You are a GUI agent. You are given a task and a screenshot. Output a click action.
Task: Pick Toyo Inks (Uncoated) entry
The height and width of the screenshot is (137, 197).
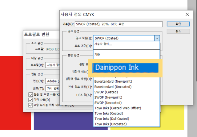point(127,124)
